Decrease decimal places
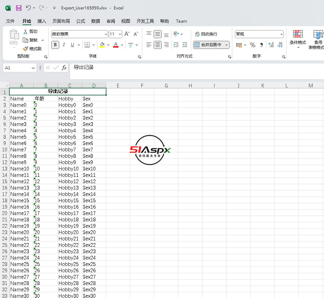Screen dimensions: 324x298 280,45
